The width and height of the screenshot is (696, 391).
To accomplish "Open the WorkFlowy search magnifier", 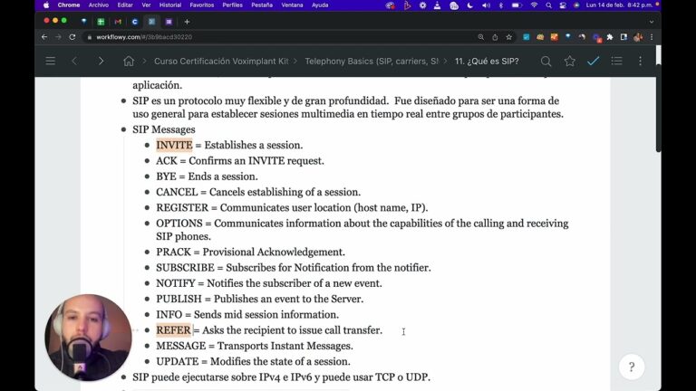I will click(546, 62).
